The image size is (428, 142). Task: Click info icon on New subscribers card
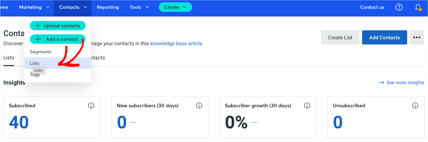[x=199, y=106]
